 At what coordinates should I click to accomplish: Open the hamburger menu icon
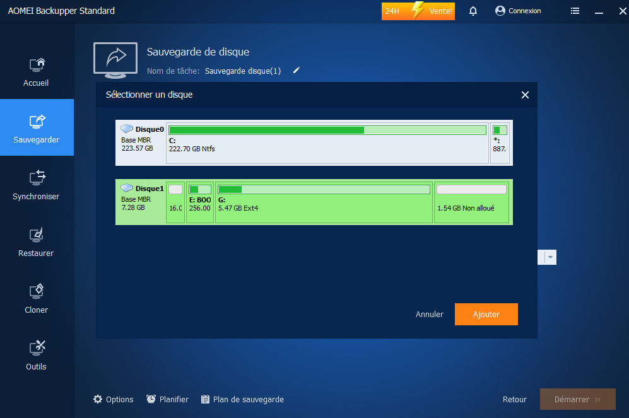coord(575,11)
